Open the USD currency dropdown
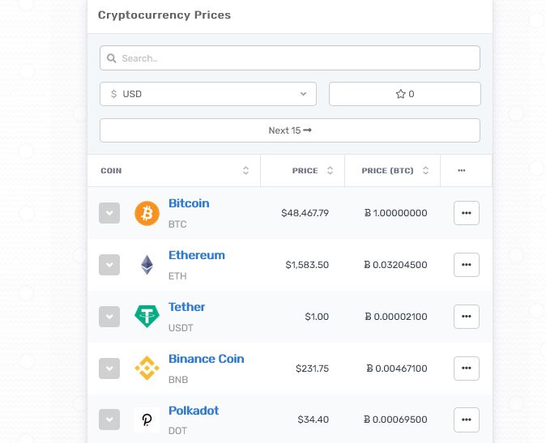This screenshot has width=546, height=443. tap(208, 94)
